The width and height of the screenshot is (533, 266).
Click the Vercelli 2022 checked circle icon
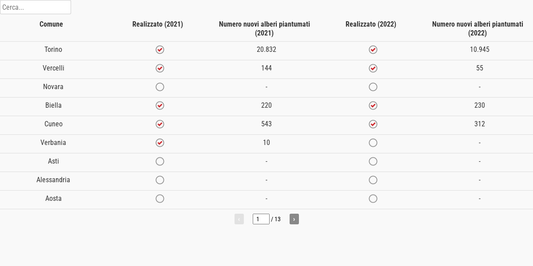click(x=373, y=68)
